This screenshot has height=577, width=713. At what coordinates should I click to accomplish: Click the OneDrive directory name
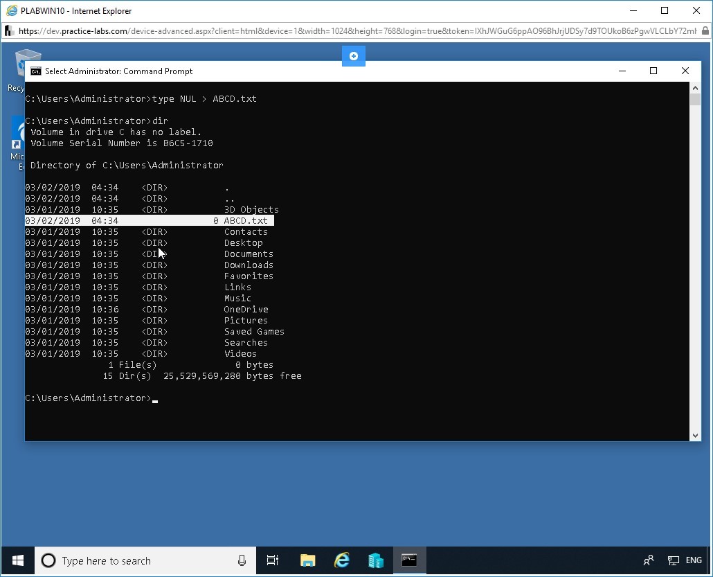(246, 310)
